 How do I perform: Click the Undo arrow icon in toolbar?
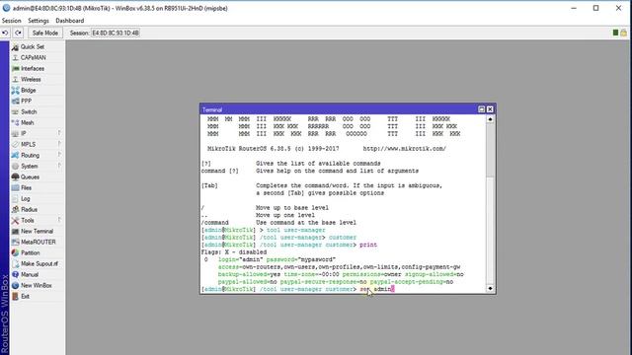coord(5,33)
